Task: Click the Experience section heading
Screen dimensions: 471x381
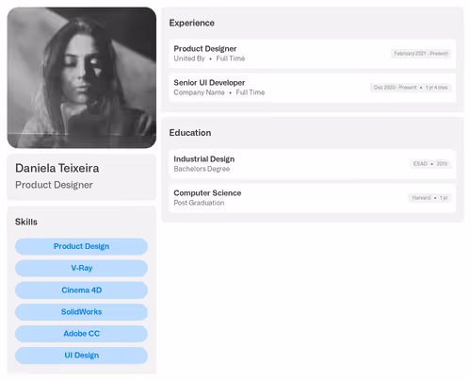Action: 192,23
